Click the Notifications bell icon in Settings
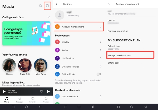Screen dimensions: 158x110 pyautogui.click(x=57, y=58)
